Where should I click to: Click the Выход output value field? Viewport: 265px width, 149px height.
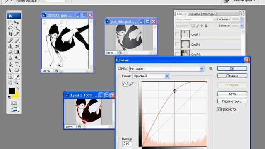point(127,144)
